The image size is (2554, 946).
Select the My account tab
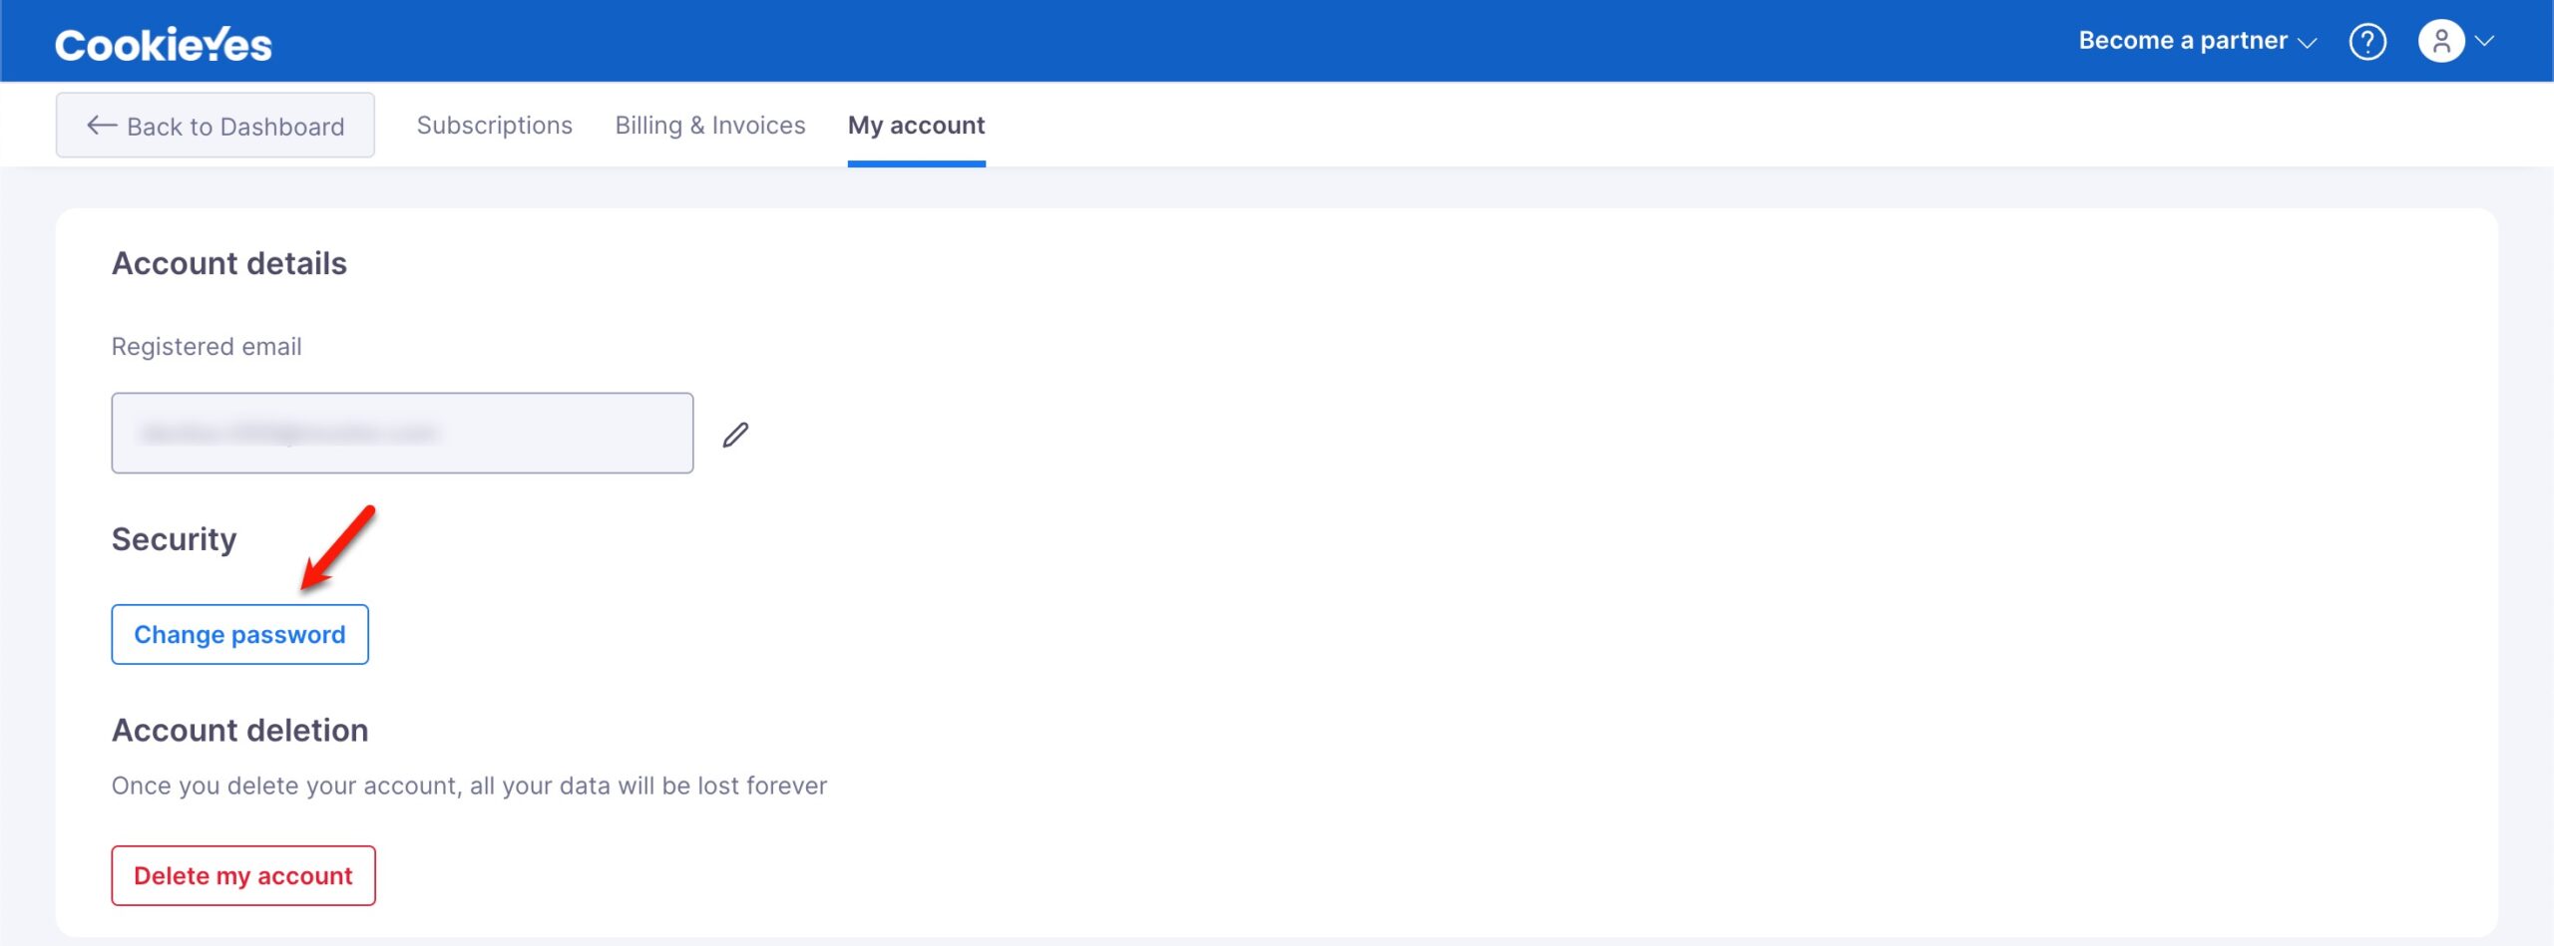(915, 126)
